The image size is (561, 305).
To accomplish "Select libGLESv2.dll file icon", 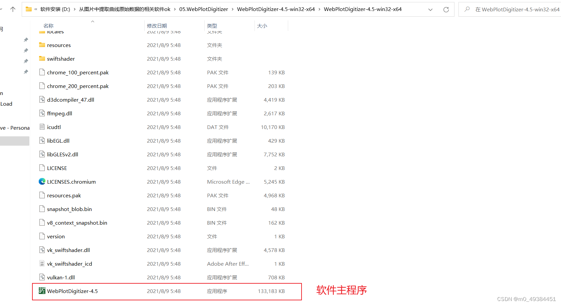I will (42, 154).
